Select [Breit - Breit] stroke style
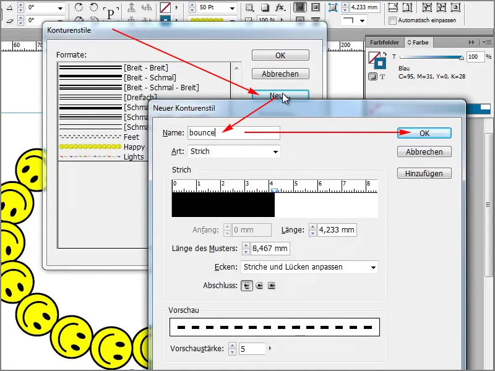Viewport: 495px width, 371px height. click(x=144, y=67)
